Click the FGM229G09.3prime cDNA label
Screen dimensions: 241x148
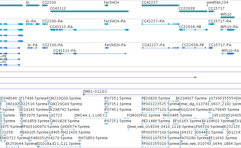point(64,98)
